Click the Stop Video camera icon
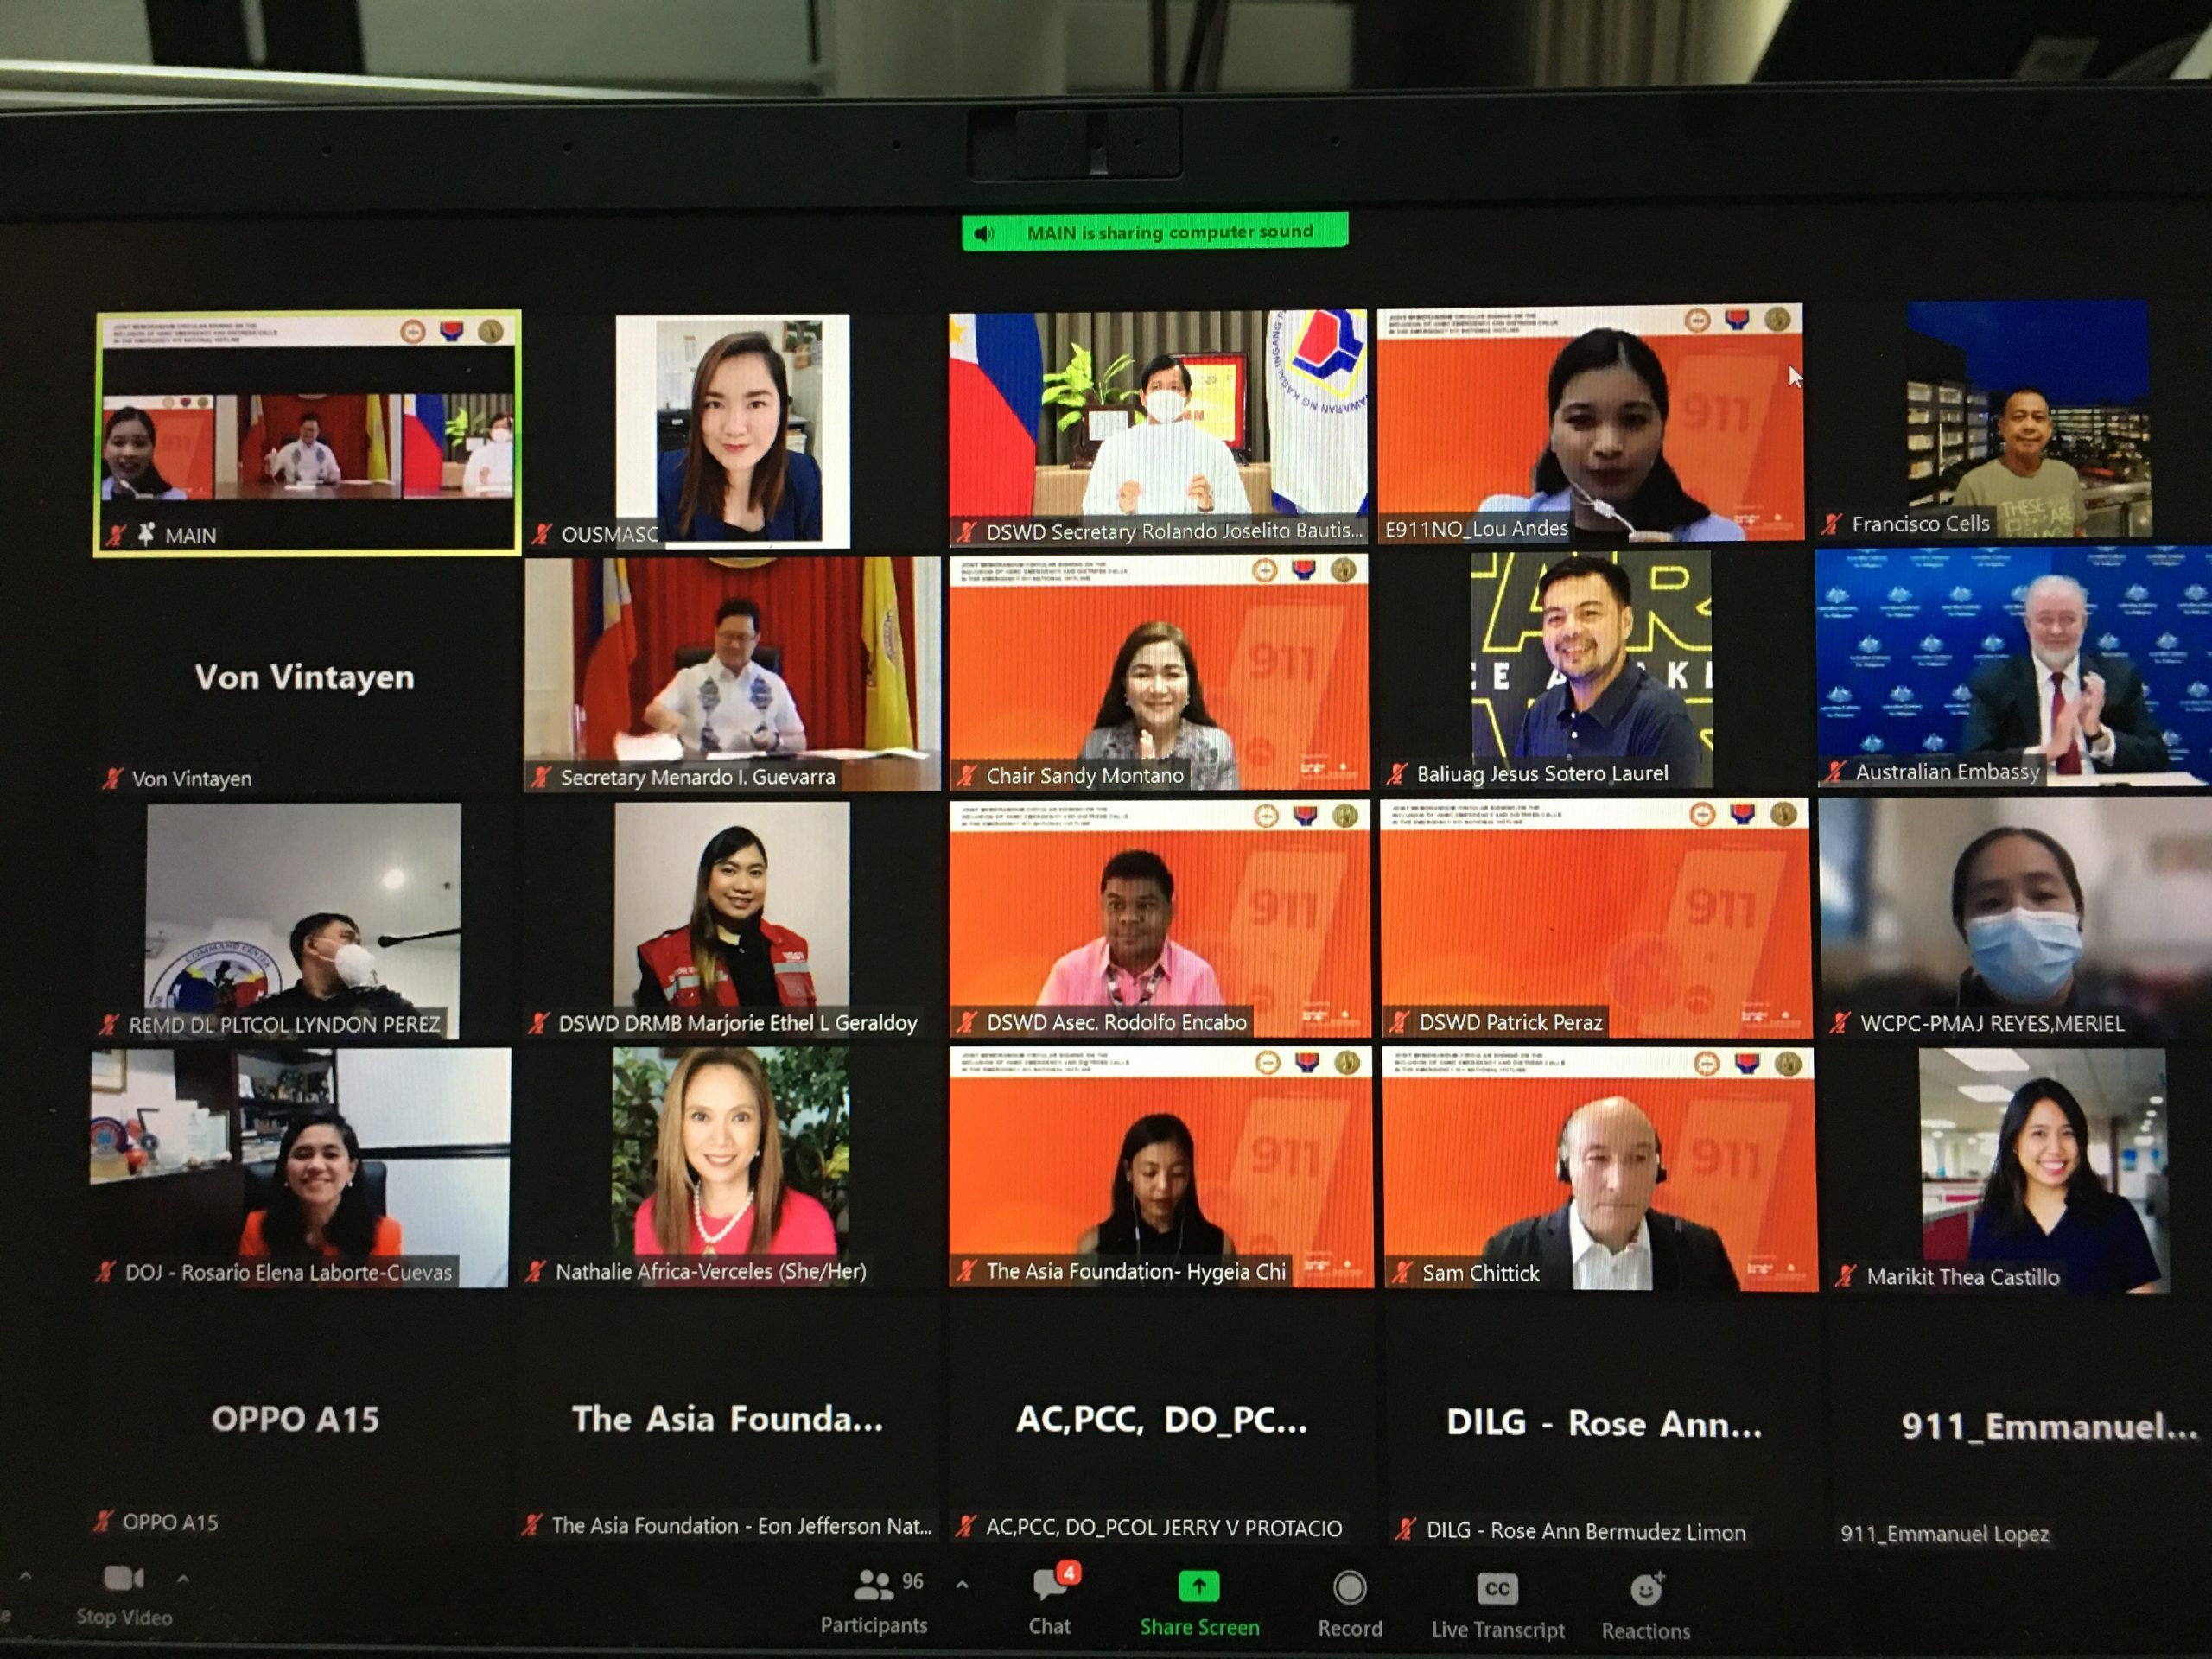The height and width of the screenshot is (1659, 2212). pyautogui.click(x=123, y=1578)
